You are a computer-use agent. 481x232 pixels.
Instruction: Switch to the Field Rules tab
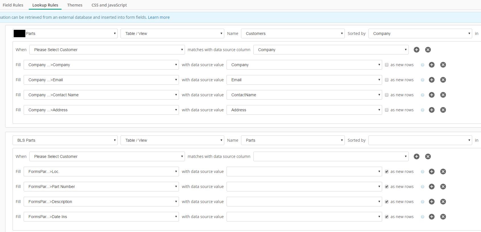[13, 5]
